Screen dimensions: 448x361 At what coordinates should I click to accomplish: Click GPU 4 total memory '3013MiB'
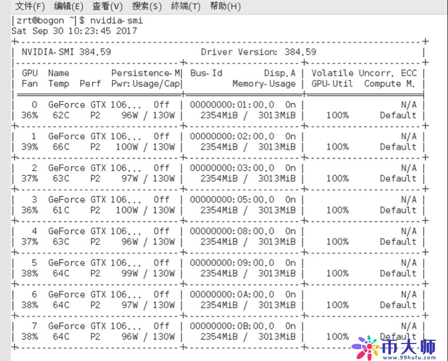(x=277, y=242)
